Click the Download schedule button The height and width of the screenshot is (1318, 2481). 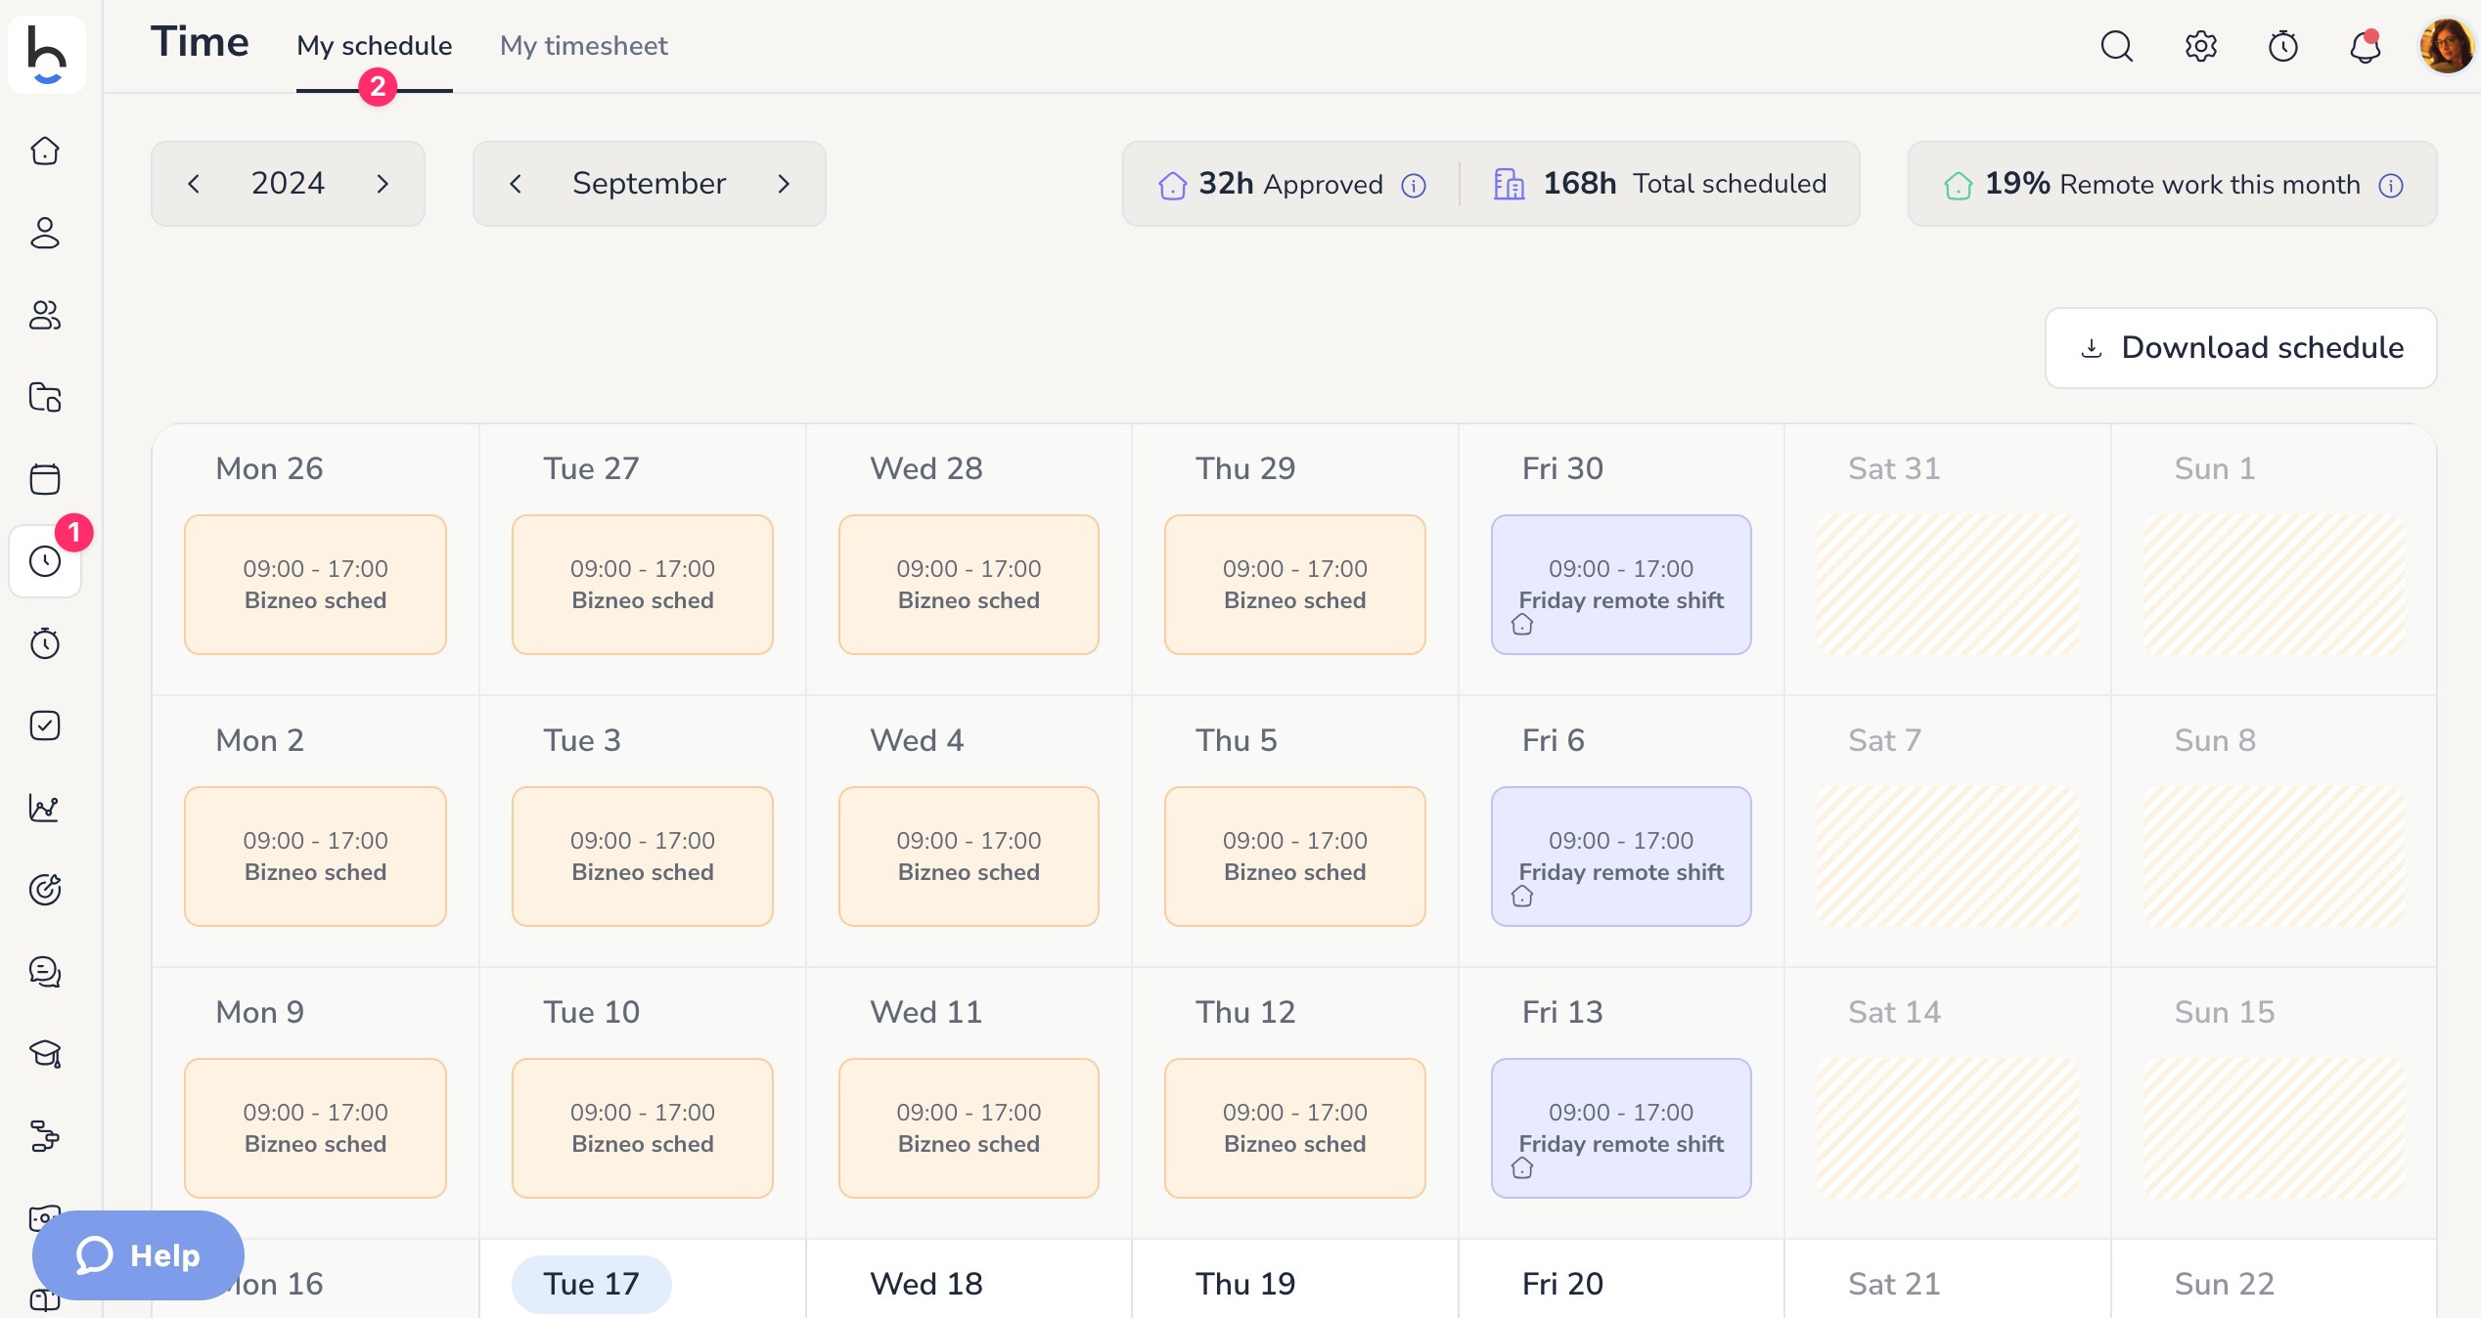coord(2240,348)
